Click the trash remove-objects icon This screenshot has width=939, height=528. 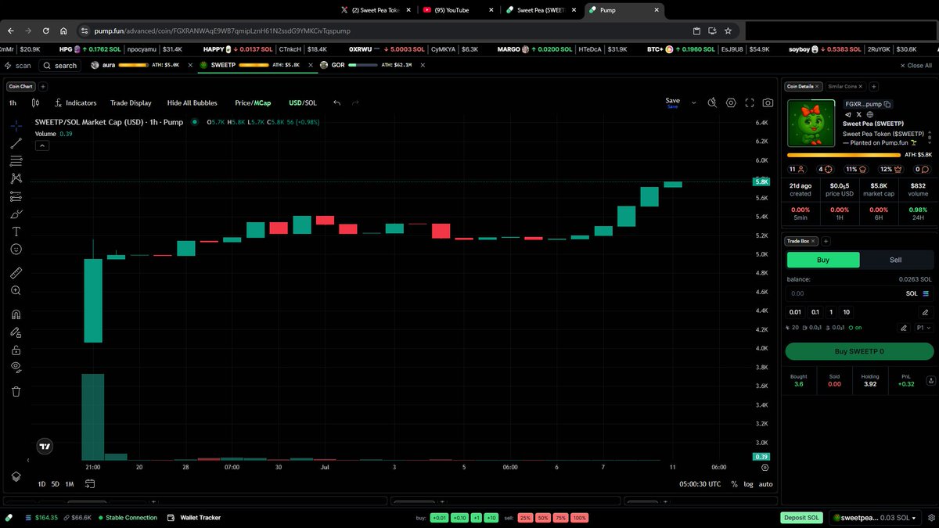pyautogui.click(x=16, y=391)
